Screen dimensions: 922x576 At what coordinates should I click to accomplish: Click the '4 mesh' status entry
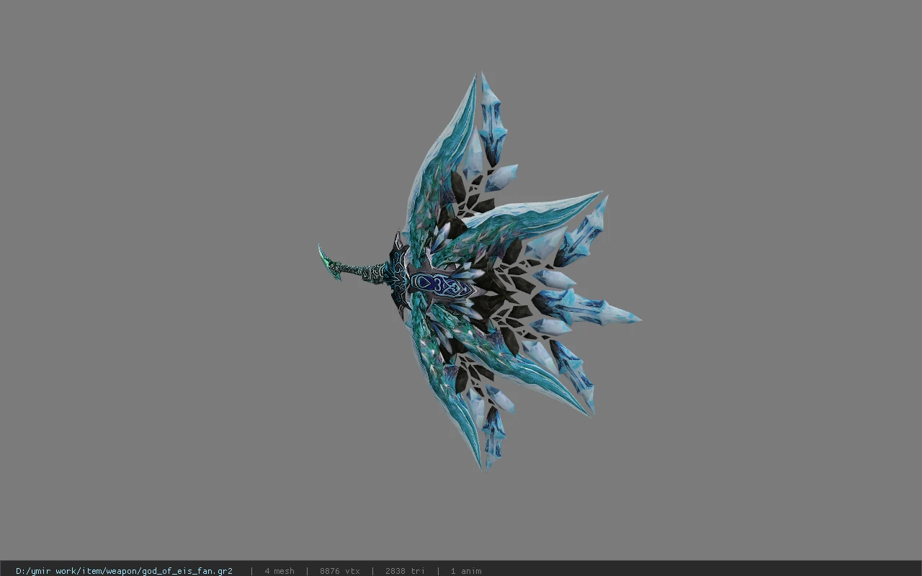click(279, 571)
